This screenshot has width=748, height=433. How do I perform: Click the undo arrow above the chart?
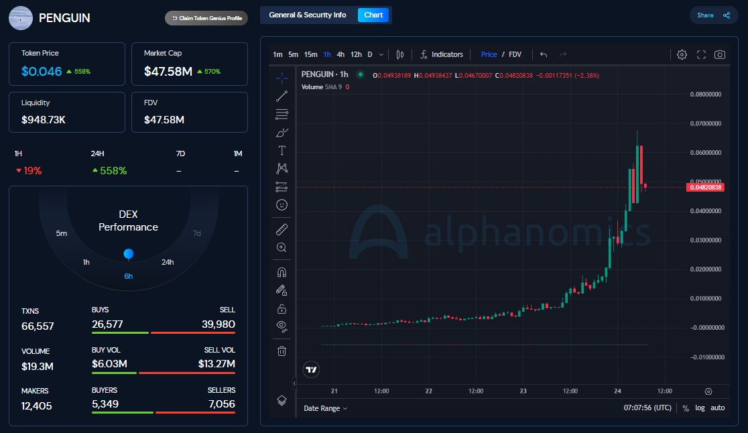pos(543,54)
